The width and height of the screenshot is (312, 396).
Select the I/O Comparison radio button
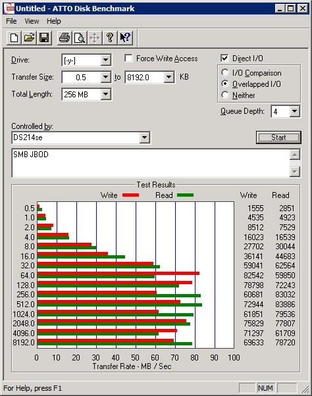point(225,73)
